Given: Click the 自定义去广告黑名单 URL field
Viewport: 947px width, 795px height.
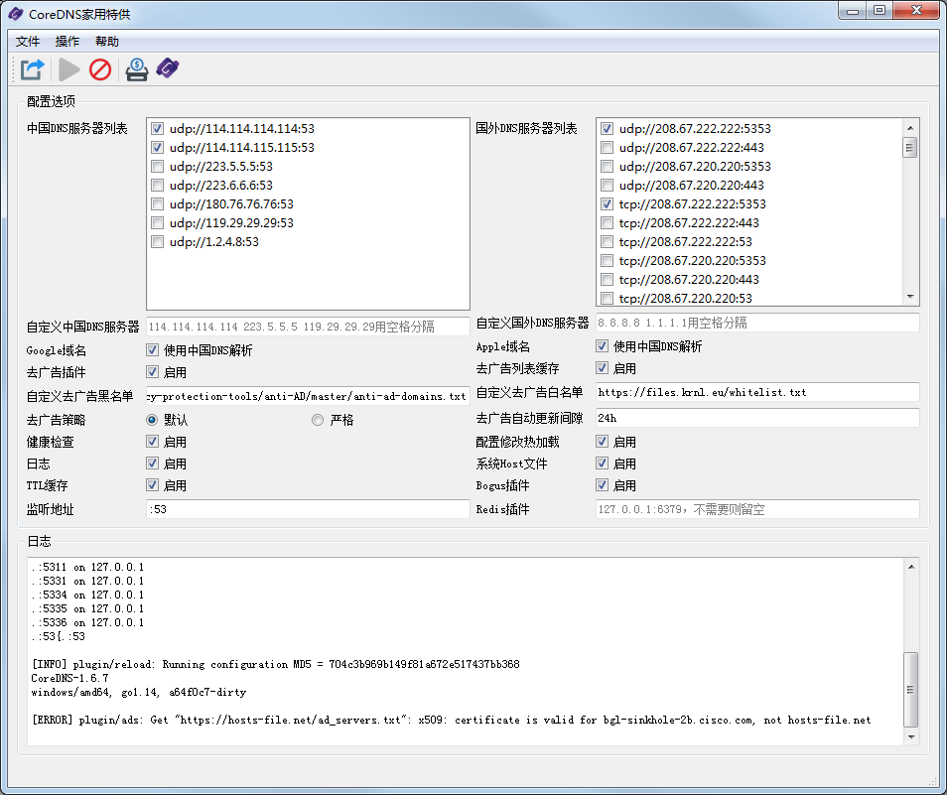Looking at the screenshot, I should 308,396.
